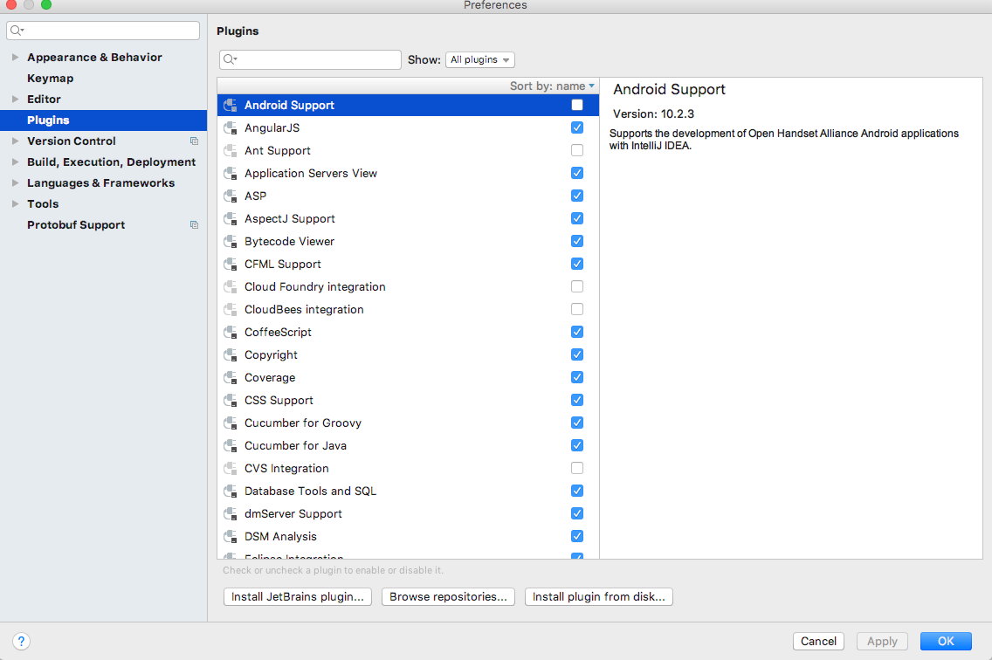992x660 pixels.
Task: Click the project-level icon next to Protobuf Support
Action: pos(194,225)
